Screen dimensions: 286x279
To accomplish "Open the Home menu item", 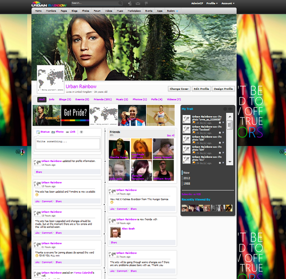I will (38, 11).
